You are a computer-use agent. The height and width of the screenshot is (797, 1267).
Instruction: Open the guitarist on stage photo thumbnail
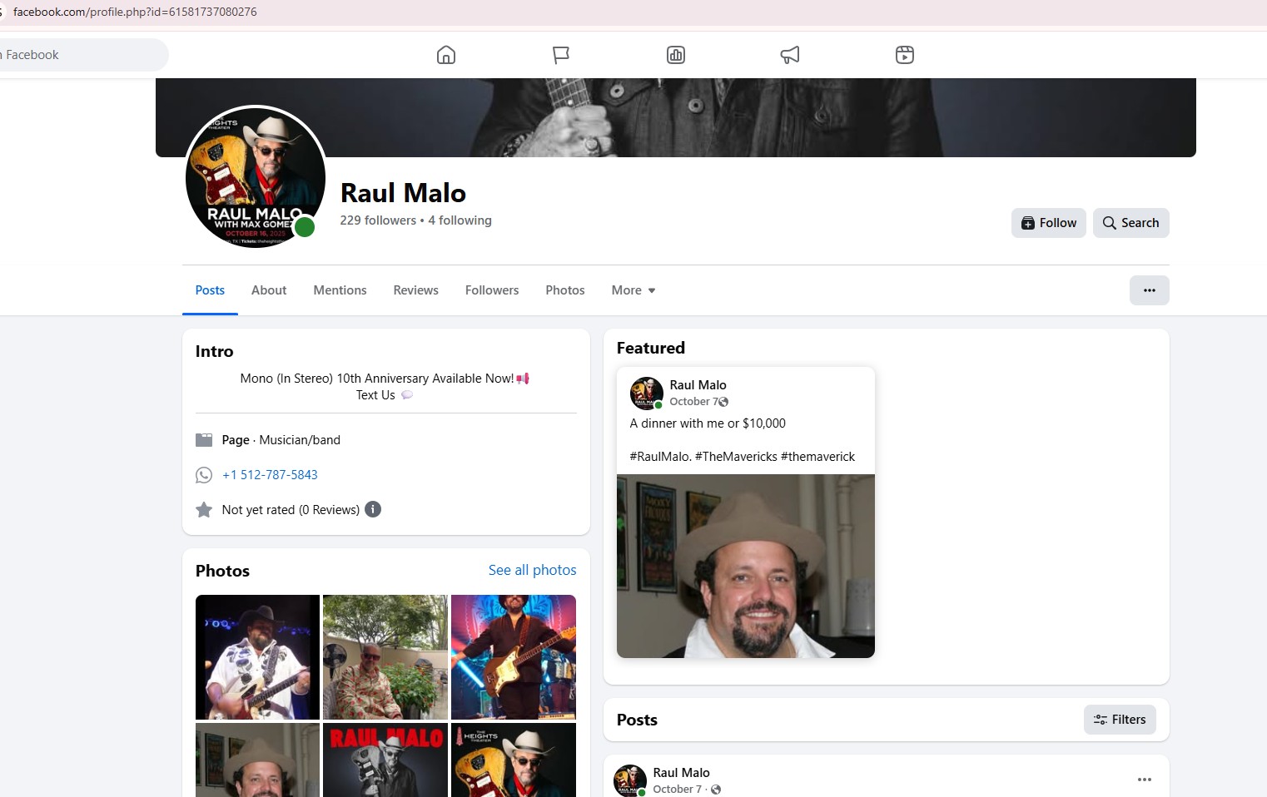point(257,657)
